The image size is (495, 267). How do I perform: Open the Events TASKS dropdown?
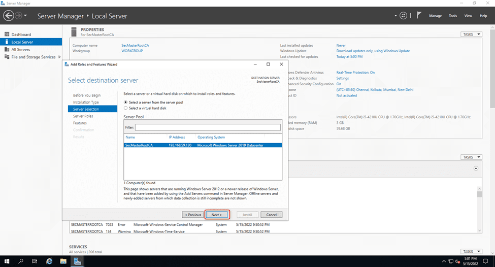coord(471,157)
